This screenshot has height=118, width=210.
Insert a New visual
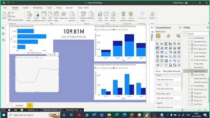pos(100,17)
